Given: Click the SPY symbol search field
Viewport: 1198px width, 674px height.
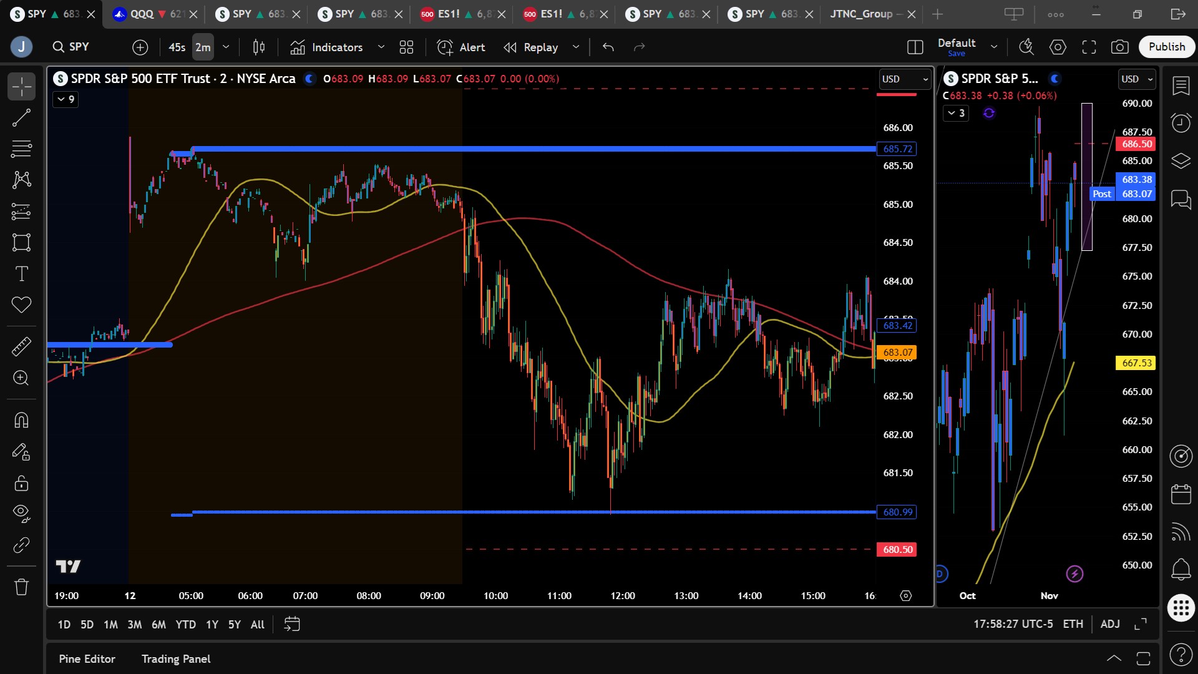Looking at the screenshot, I should pyautogui.click(x=79, y=47).
